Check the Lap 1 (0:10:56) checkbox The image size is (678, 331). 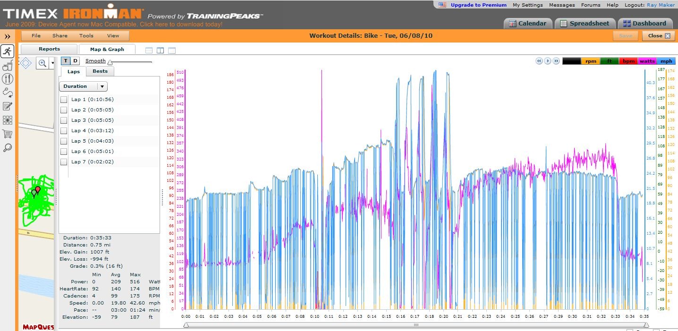(x=64, y=100)
